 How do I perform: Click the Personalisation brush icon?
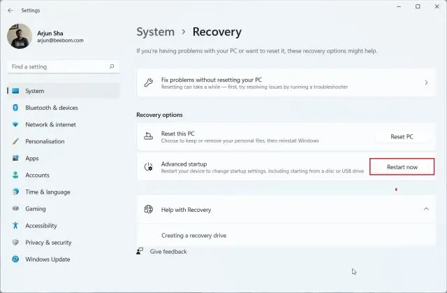click(15, 141)
